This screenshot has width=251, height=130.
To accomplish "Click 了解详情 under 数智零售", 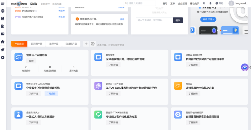I will click(113, 65).
